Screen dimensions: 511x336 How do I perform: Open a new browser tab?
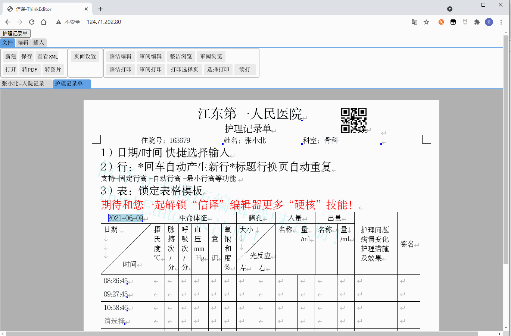pos(100,9)
